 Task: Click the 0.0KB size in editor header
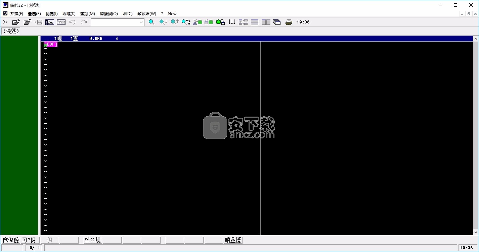click(x=96, y=39)
